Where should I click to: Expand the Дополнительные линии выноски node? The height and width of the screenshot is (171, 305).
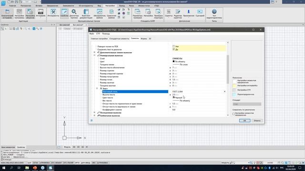click(x=94, y=52)
